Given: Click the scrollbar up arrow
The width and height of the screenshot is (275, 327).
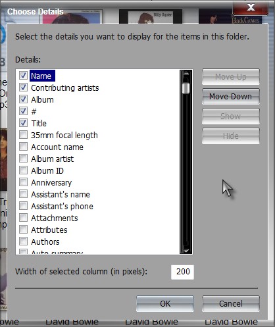Looking at the screenshot, I should point(186,74).
